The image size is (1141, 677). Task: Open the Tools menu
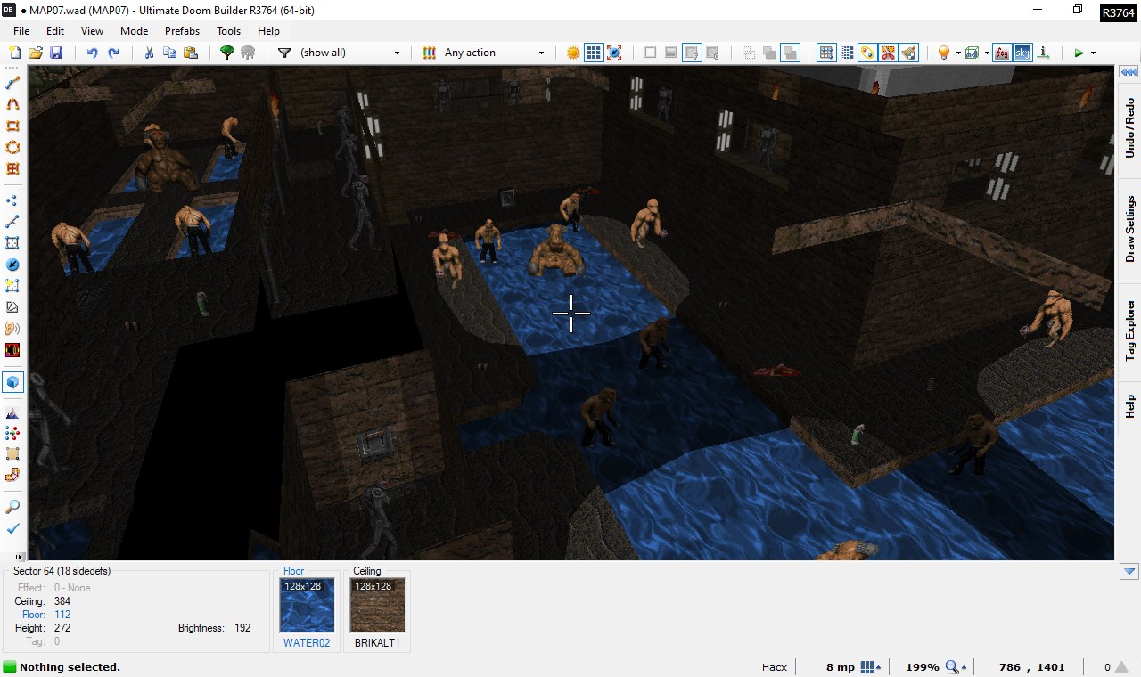[x=229, y=30]
